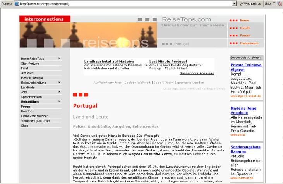Click the reisetops sunset banner image
283x184 pixels.
[88, 35]
